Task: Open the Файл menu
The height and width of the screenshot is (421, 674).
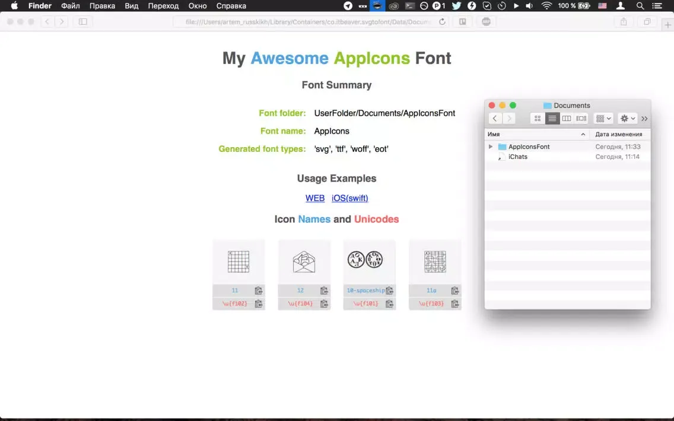Action: click(x=71, y=5)
